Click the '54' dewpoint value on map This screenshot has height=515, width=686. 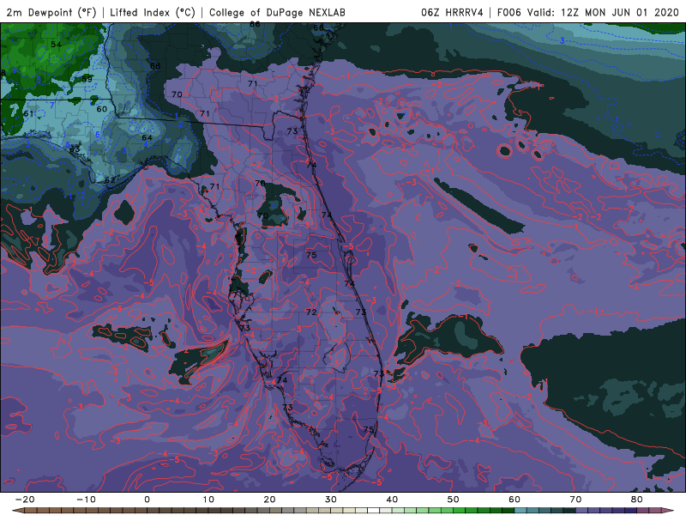[56, 45]
